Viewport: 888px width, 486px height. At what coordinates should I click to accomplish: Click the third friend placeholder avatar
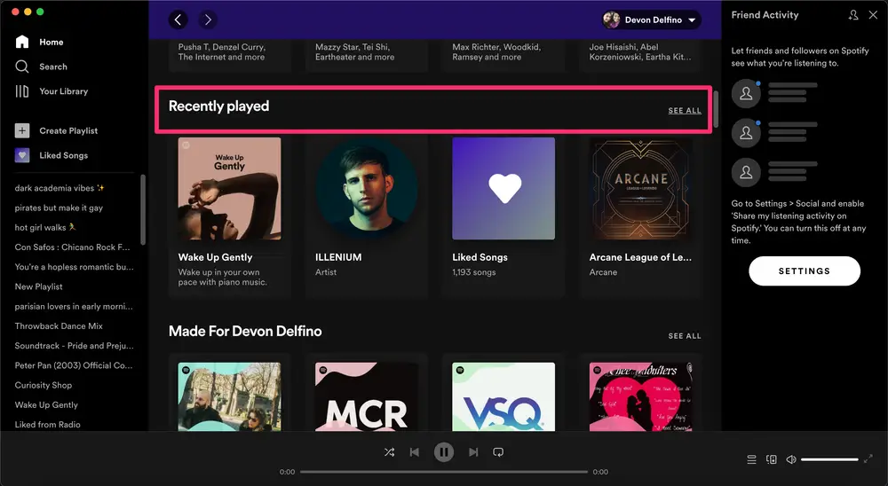pyautogui.click(x=746, y=173)
